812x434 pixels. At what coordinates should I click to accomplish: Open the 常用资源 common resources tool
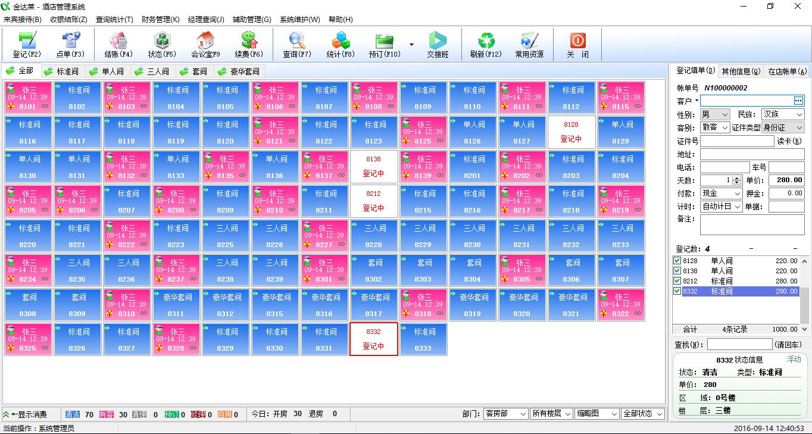529,45
